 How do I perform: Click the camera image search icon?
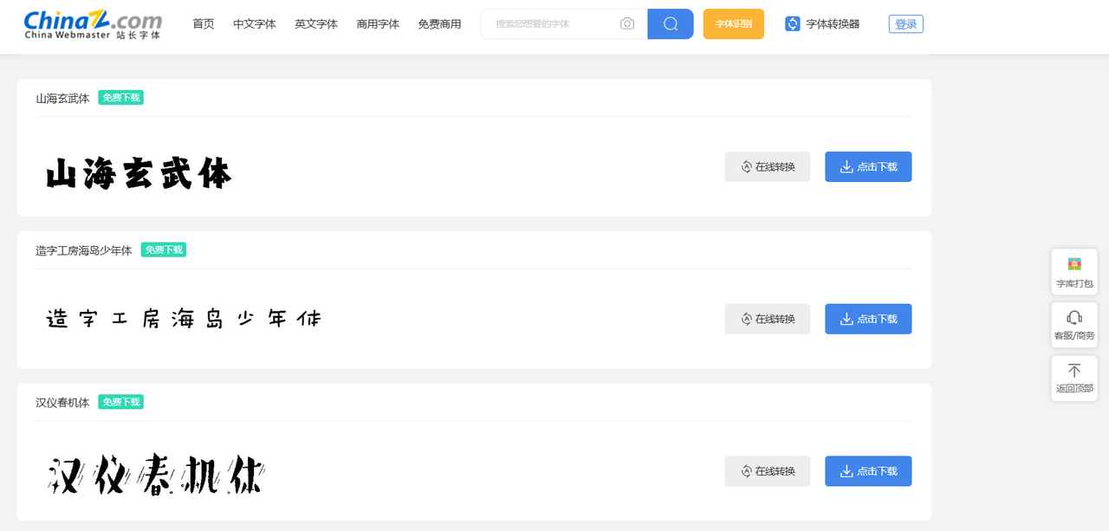[627, 24]
